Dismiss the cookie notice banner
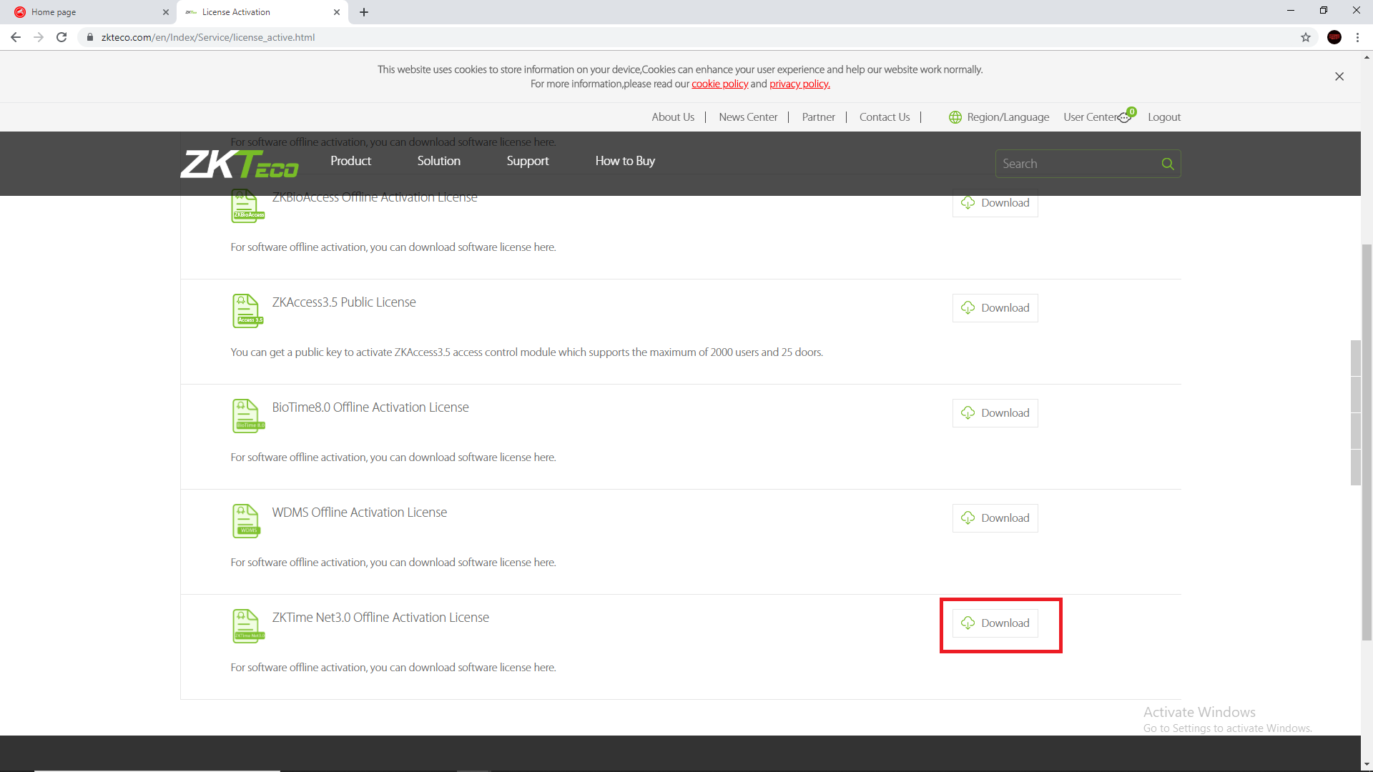The height and width of the screenshot is (772, 1373). coord(1339,76)
